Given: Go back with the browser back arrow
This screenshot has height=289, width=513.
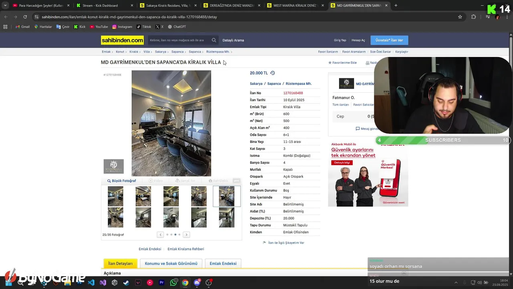Looking at the screenshot, I should click(x=6, y=17).
